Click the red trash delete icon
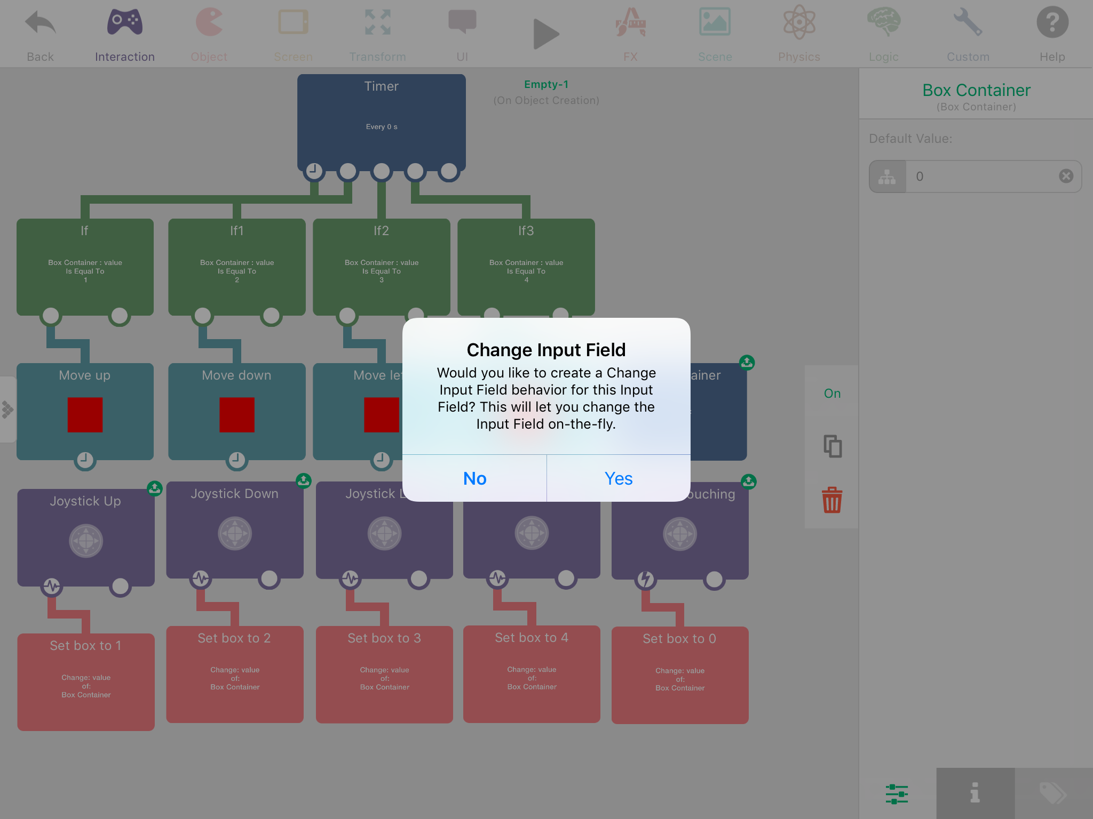The image size is (1093, 819). click(x=831, y=500)
